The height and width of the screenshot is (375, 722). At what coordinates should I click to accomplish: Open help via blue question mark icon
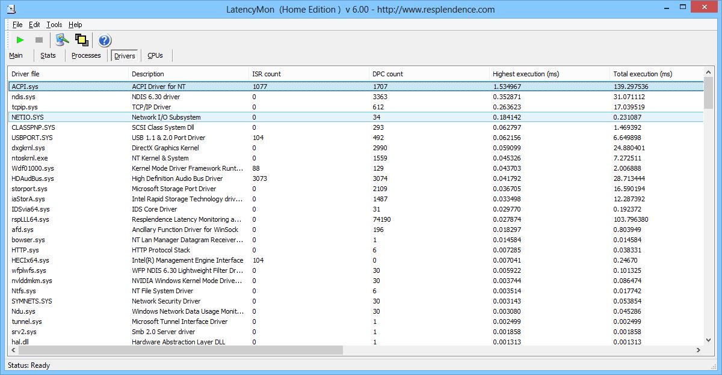coord(105,40)
